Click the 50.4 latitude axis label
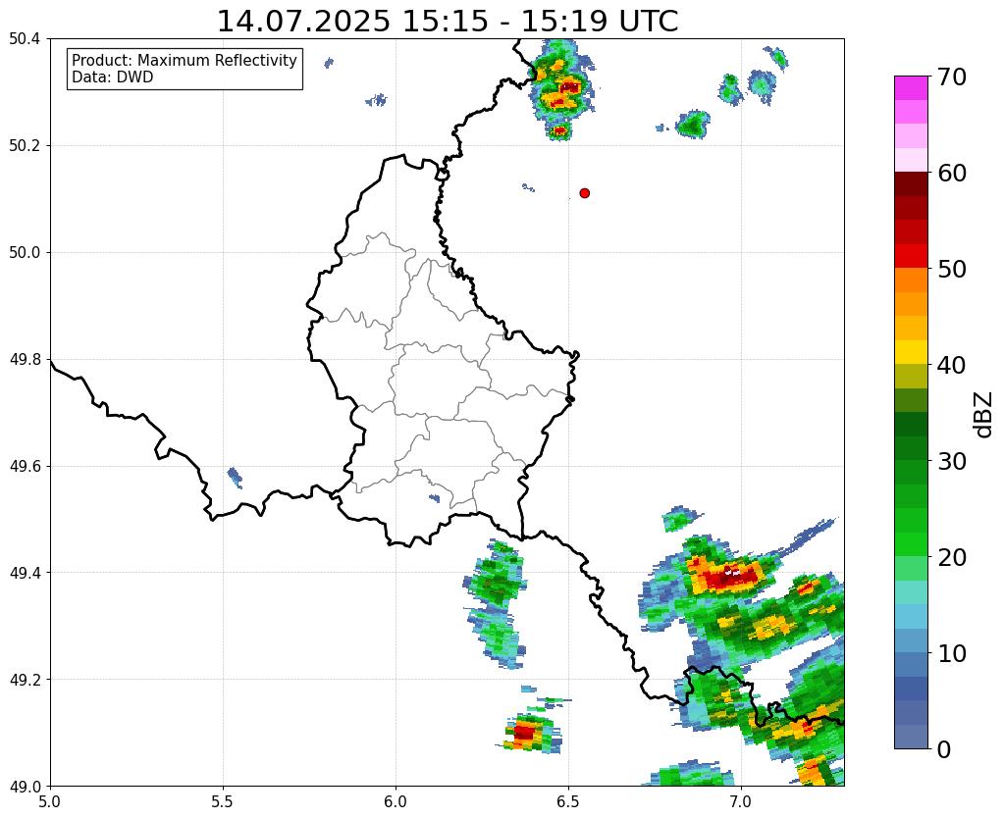Viewport: 1004px width, 818px height. tap(25, 39)
